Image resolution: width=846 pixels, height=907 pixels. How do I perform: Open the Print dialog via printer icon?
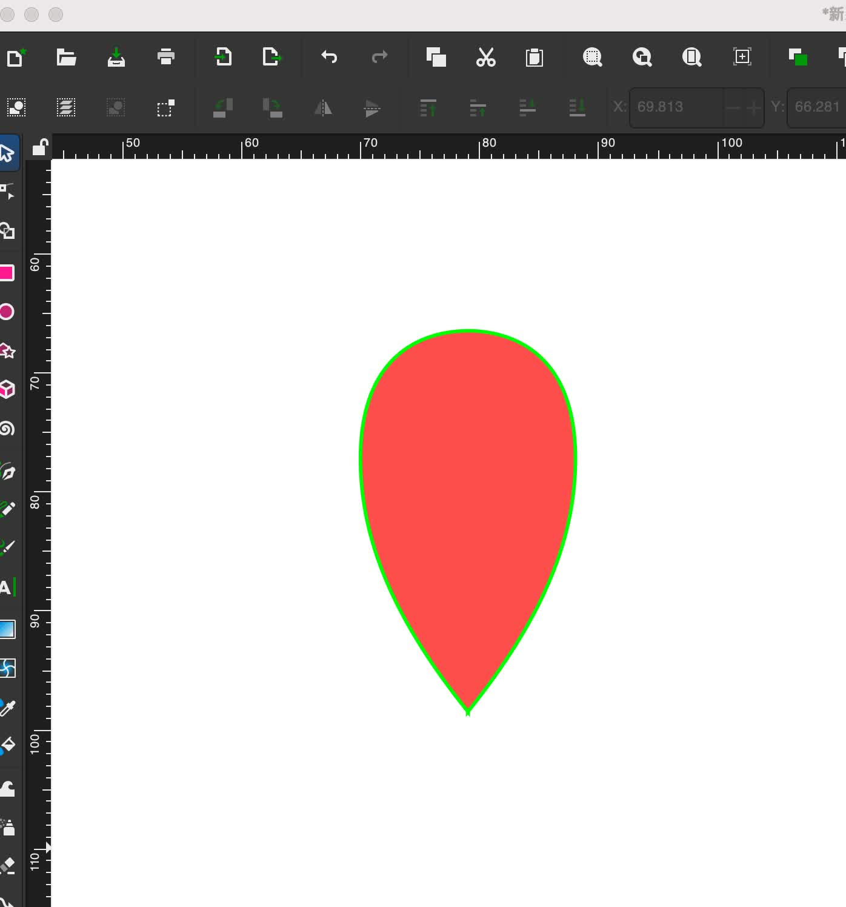(x=165, y=57)
